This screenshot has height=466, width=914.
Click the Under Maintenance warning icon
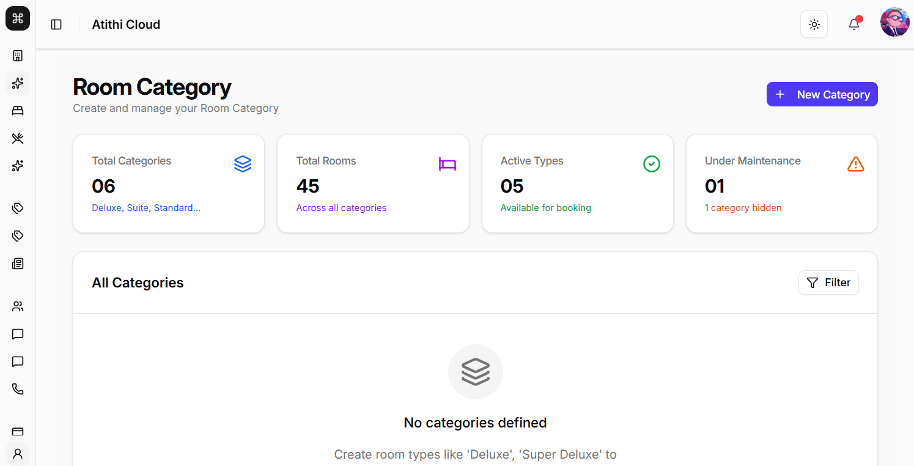tap(855, 164)
